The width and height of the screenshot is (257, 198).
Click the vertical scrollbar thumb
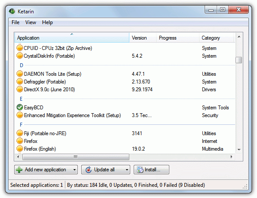239,60
